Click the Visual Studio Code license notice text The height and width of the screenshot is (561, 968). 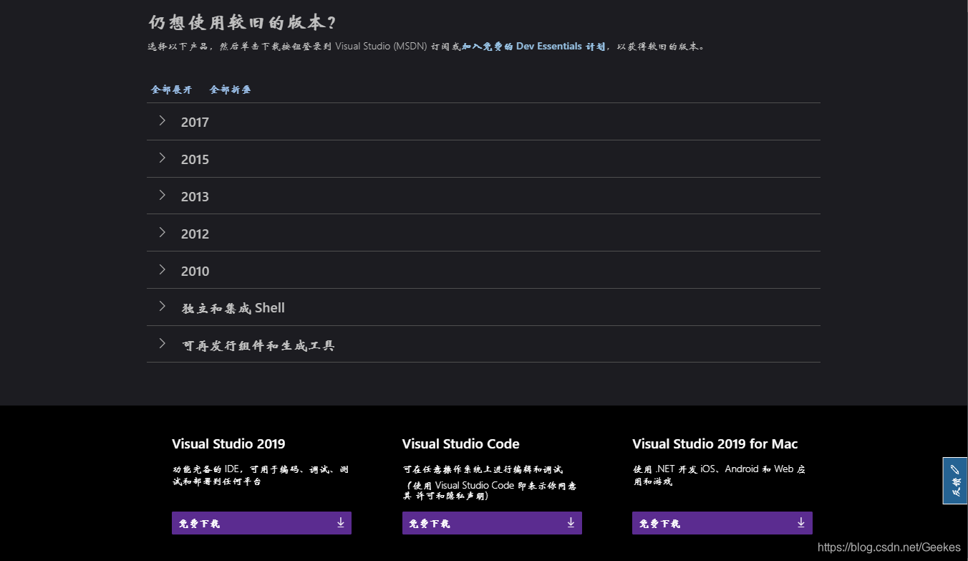[x=490, y=491]
